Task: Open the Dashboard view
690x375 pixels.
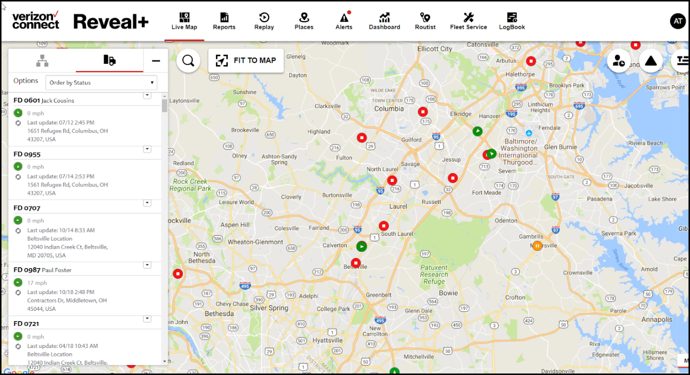Action: pyautogui.click(x=385, y=21)
